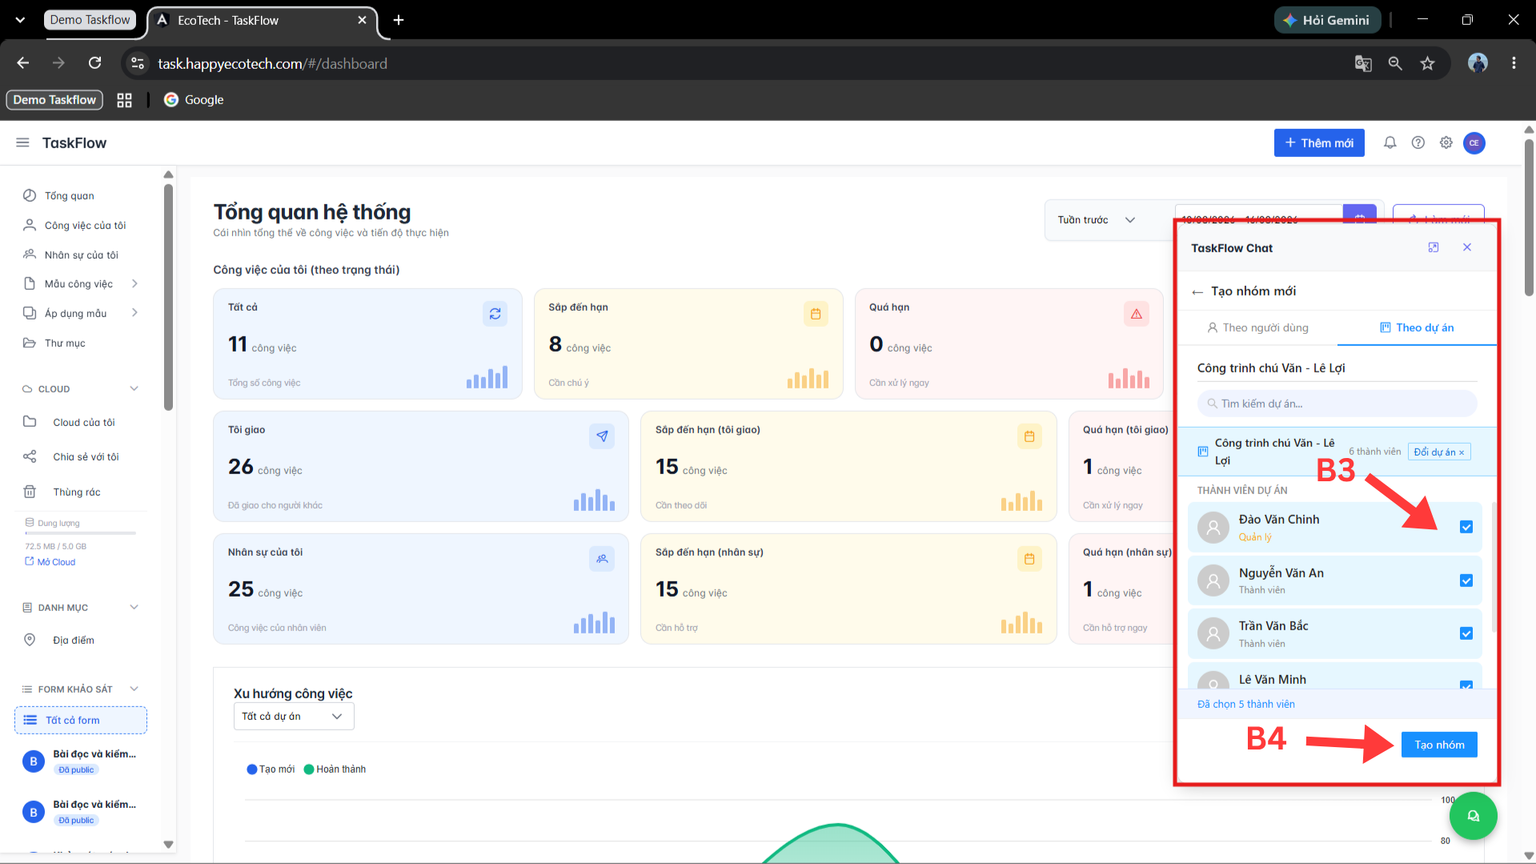Open Thư mục in sidebar
The image size is (1536, 864).
coord(64,343)
